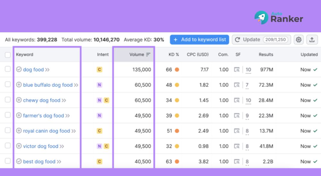This screenshot has height=176, width=321.
Task: Open SERP features icon in dog food row
Action: 237,70
